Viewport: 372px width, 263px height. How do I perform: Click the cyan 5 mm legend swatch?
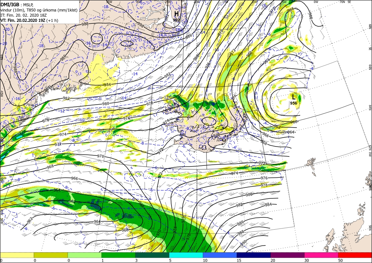(186, 255)
